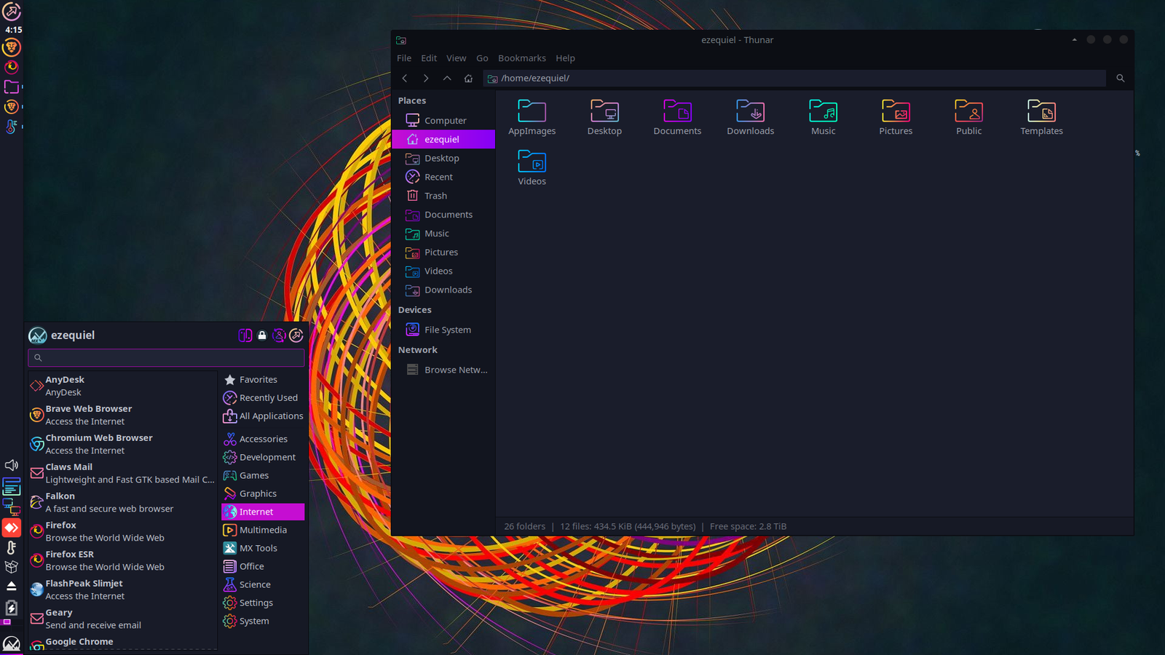Click log out icon in application menu header
1165x655 pixels.
(x=296, y=335)
